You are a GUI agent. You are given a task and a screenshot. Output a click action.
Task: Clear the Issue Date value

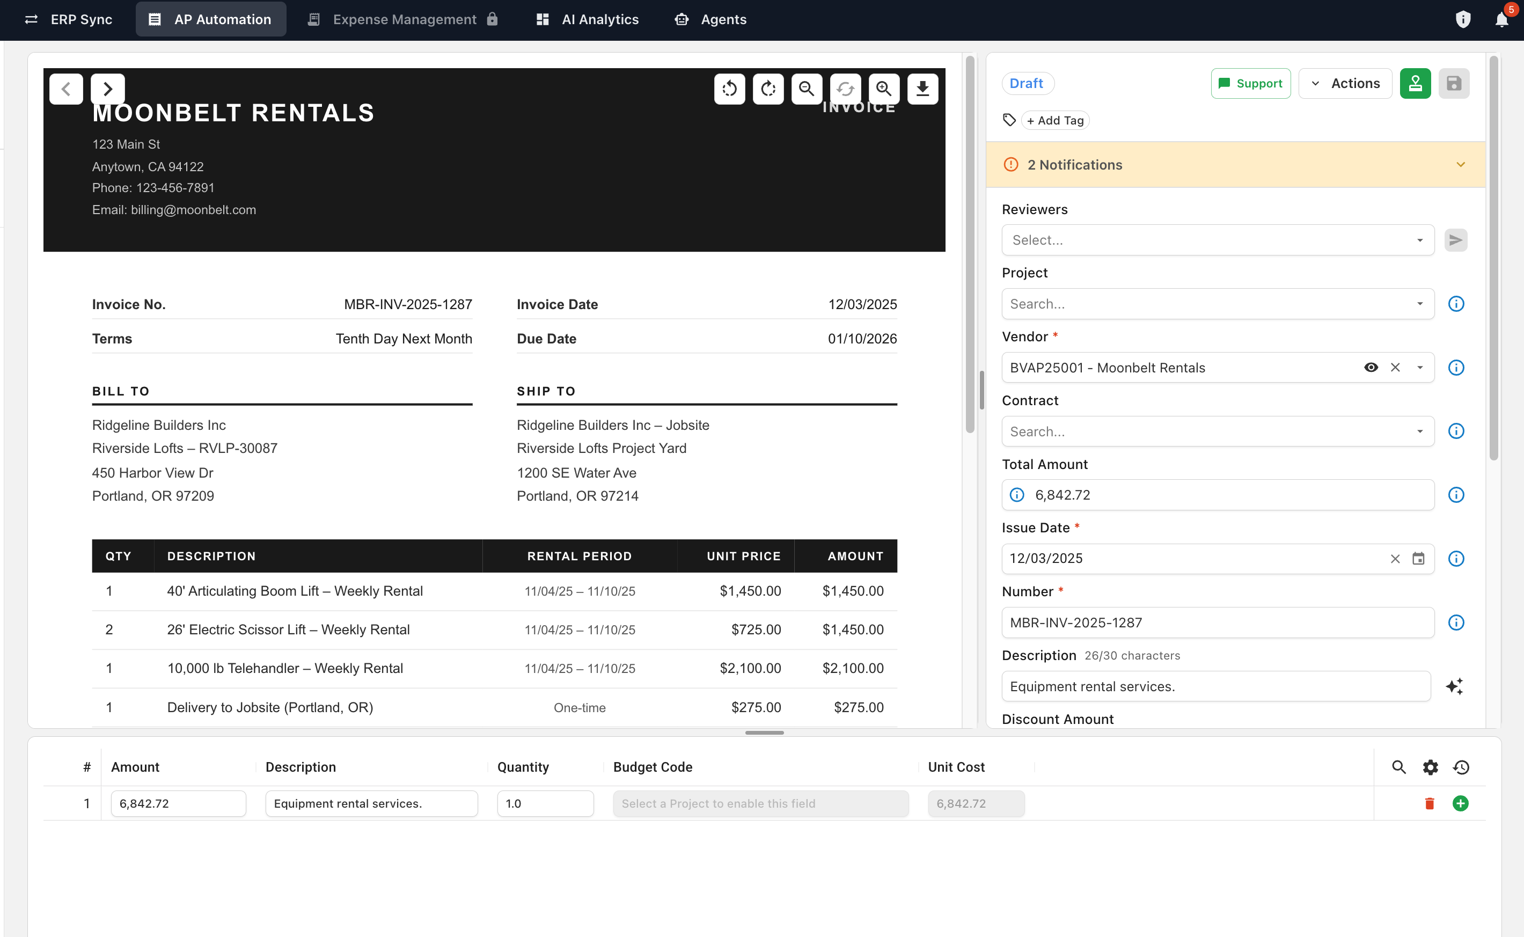coord(1395,559)
